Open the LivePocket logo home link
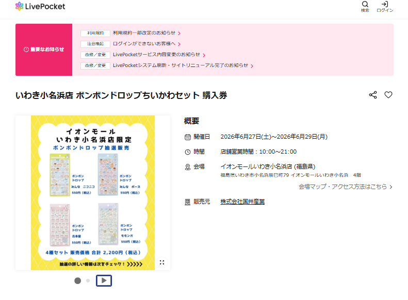The height and width of the screenshot is (300, 408). (40, 6)
